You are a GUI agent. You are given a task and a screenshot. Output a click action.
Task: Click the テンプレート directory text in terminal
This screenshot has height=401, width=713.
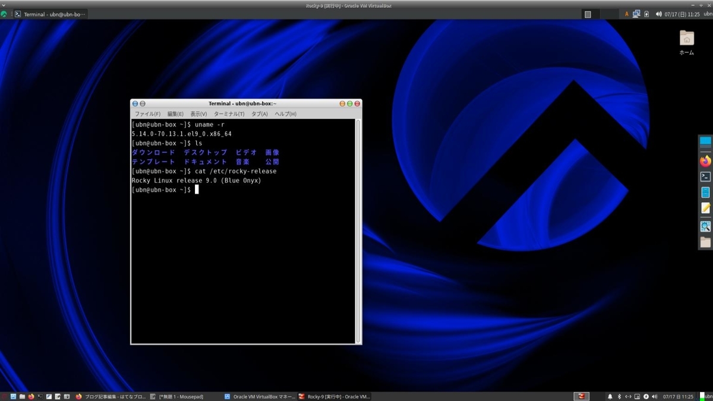click(153, 162)
